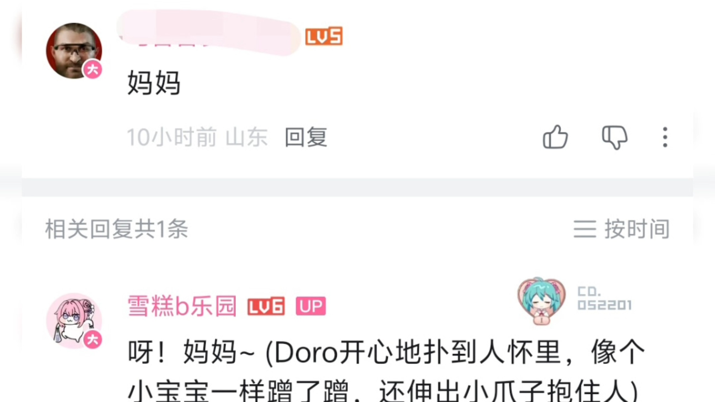Open the three-dot more options menu
The width and height of the screenshot is (715, 402).
[665, 137]
